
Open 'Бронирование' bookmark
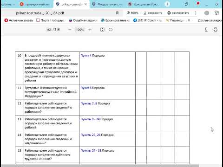tap(115, 20)
